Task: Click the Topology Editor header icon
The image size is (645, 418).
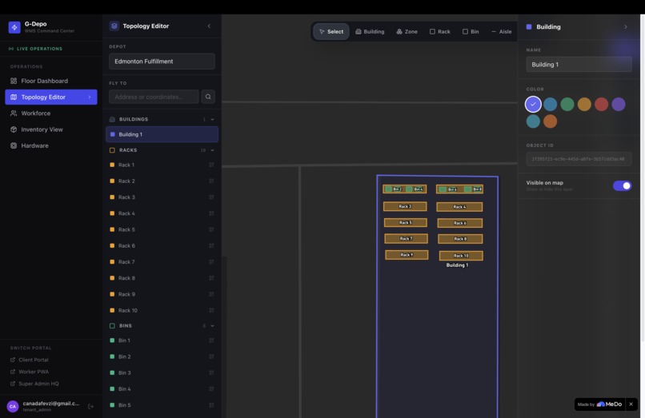Action: (114, 26)
